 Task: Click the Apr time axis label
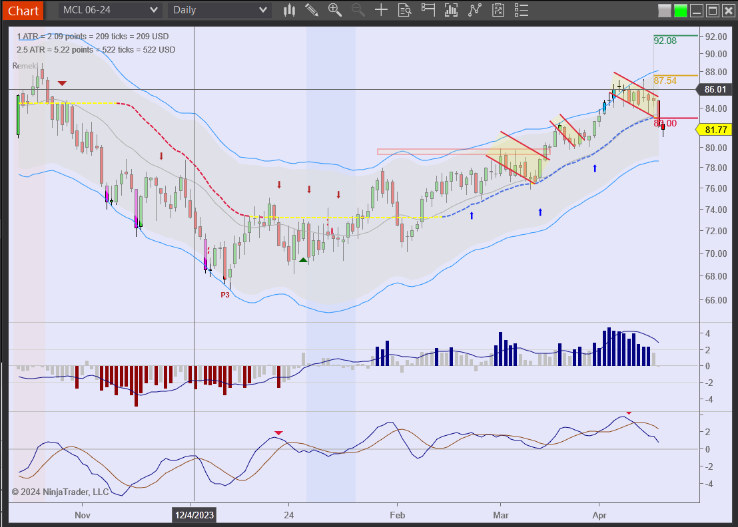599,515
